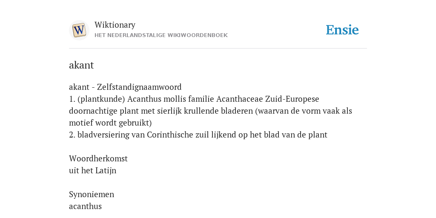Click 'motief wordt gebruikt)' line
Viewport: 436px width, 218px height.
pos(110,123)
